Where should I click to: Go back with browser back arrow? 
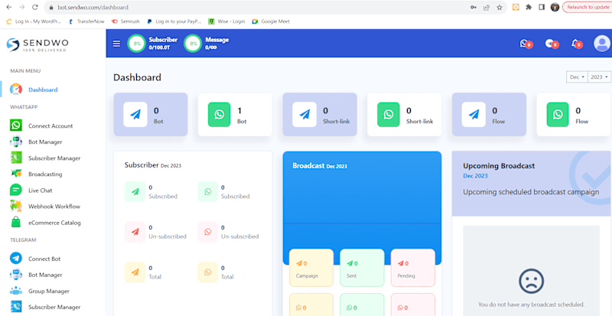point(9,7)
